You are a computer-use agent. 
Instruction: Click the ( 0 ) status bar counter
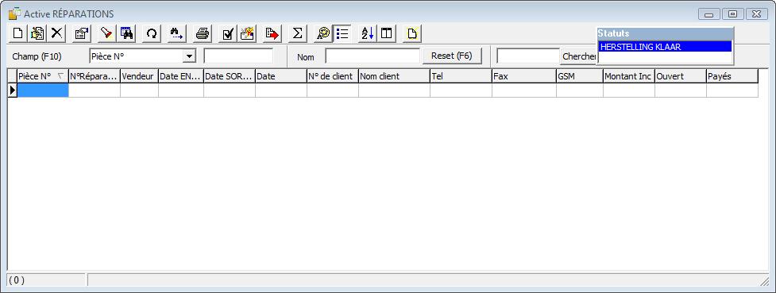tap(17, 280)
